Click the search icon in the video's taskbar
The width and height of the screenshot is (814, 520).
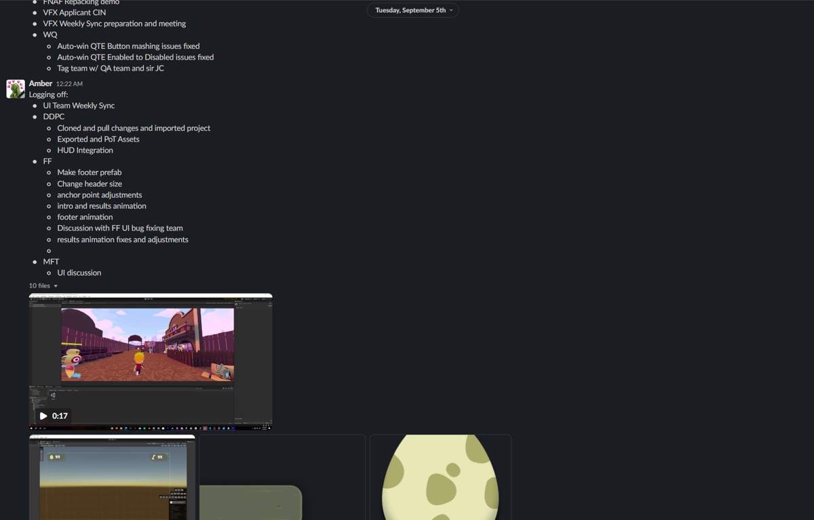(35, 428)
